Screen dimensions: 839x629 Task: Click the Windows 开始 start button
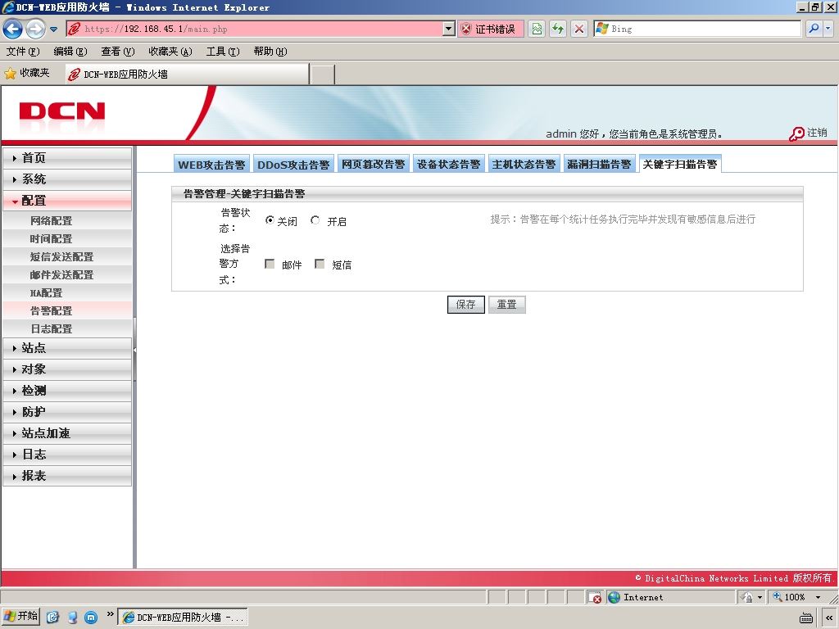pos(20,617)
